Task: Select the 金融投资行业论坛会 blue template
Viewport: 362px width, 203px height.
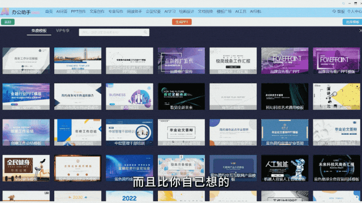Action: pyautogui.click(x=130, y=168)
